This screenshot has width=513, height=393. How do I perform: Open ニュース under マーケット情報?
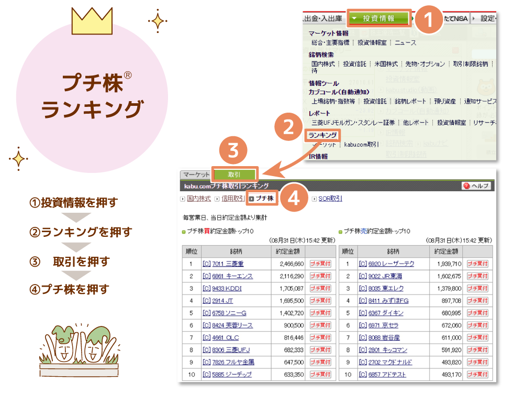point(405,42)
